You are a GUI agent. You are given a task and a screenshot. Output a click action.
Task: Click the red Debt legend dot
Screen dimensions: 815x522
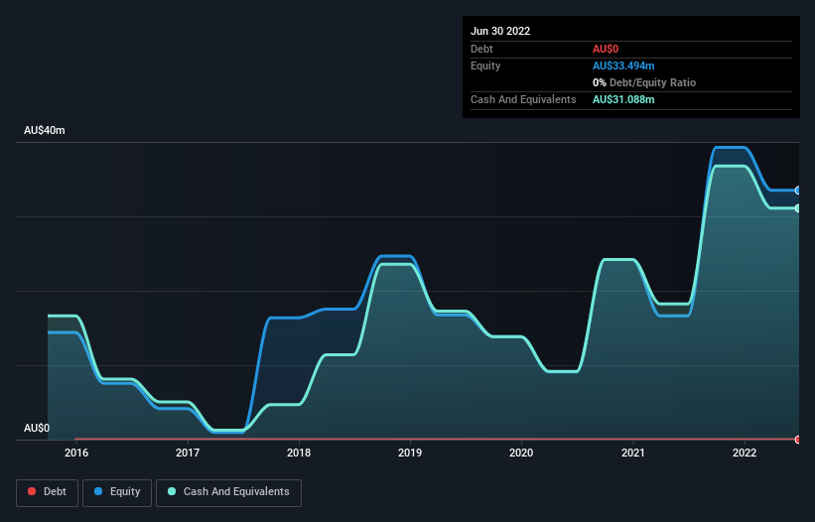[x=32, y=491]
